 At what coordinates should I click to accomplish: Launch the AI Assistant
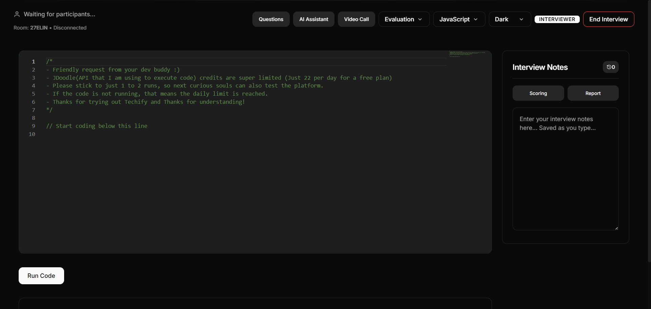pyautogui.click(x=313, y=19)
